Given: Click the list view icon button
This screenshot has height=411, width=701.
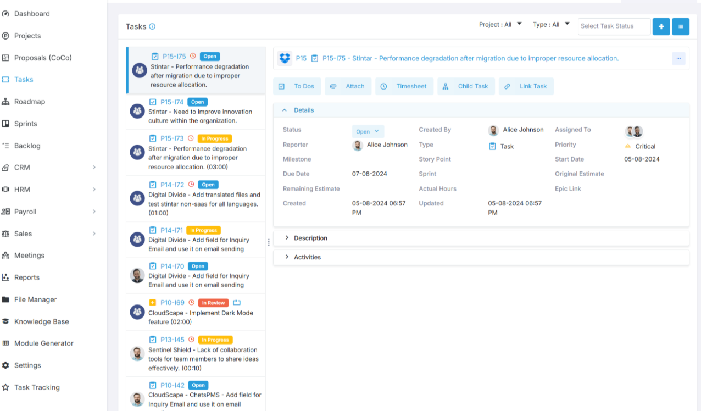Looking at the screenshot, I should tap(681, 26).
